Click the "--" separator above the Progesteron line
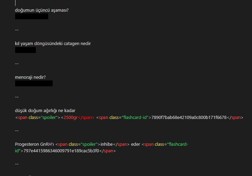This screenshot has height=176, width=252. pos(17,131)
